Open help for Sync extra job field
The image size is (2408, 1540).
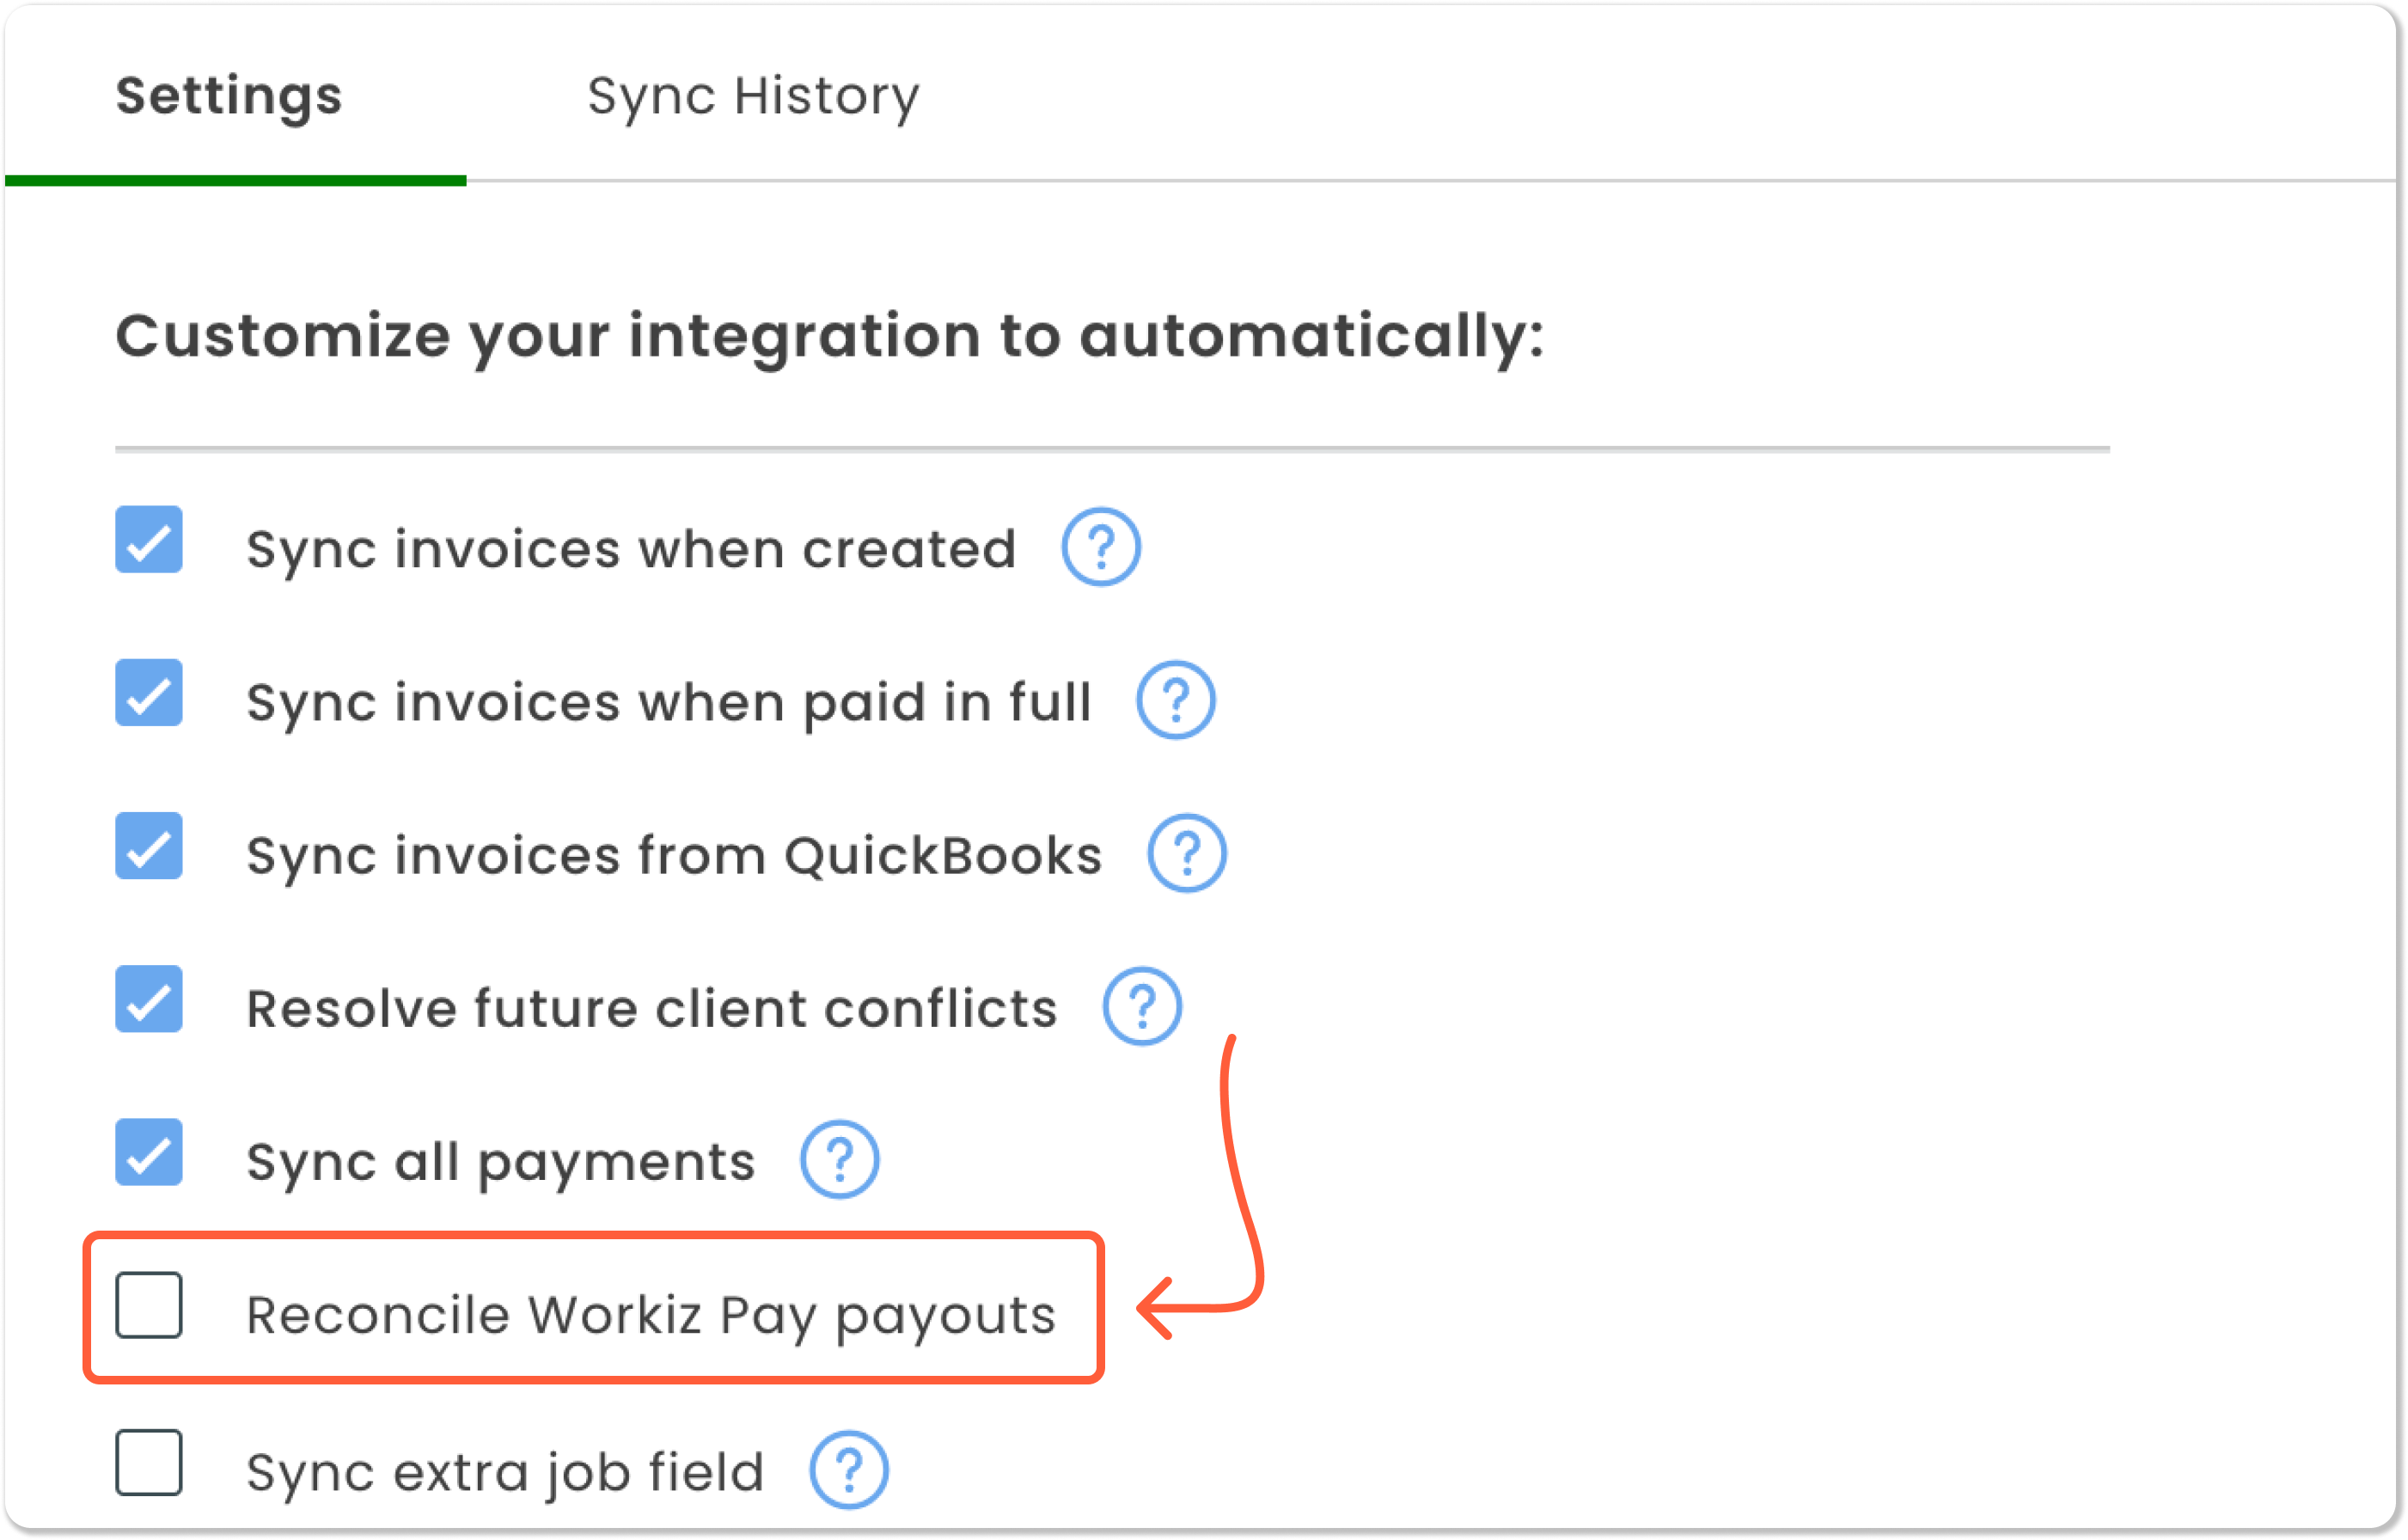848,1470
